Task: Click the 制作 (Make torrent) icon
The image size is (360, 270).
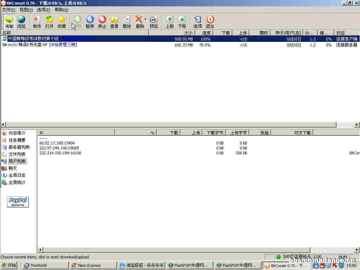Action: 37,21
